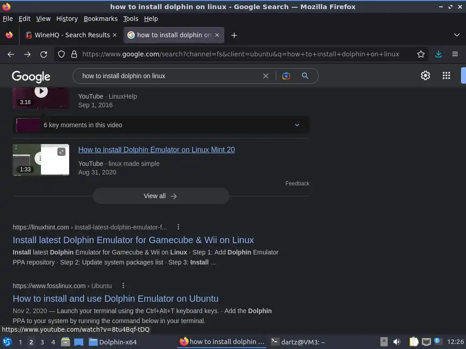Open the History menu
Viewport: 466px width, 349px height.
pyautogui.click(x=67, y=19)
